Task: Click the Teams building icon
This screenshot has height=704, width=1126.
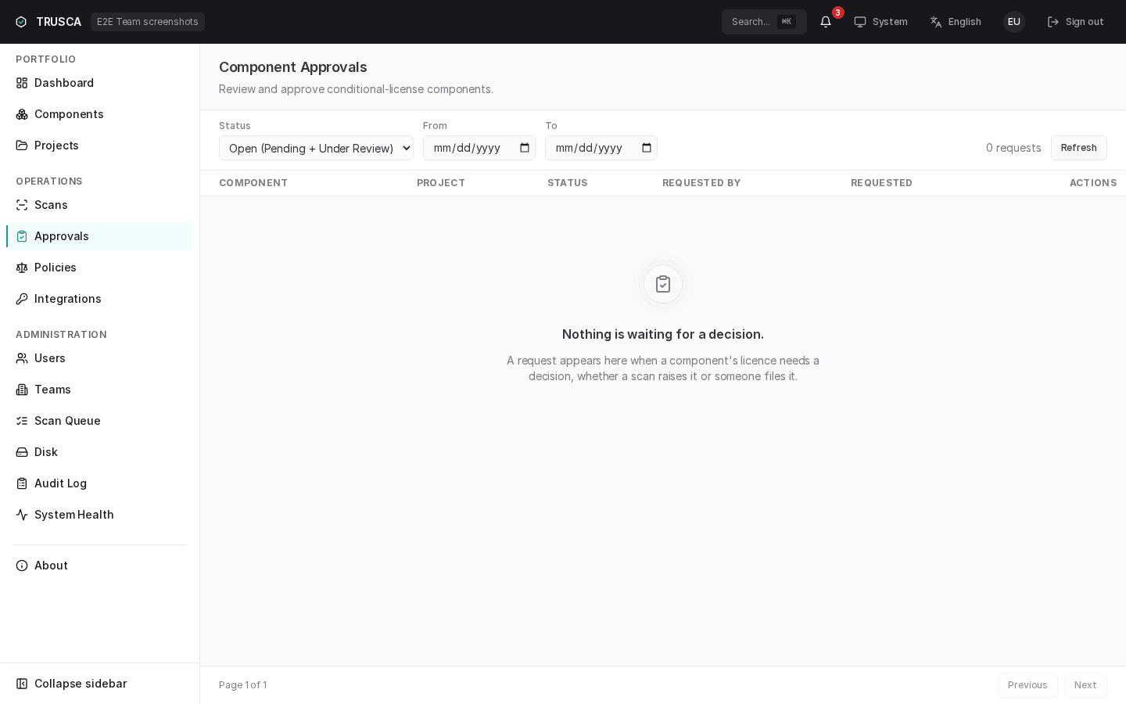Action: [22, 390]
